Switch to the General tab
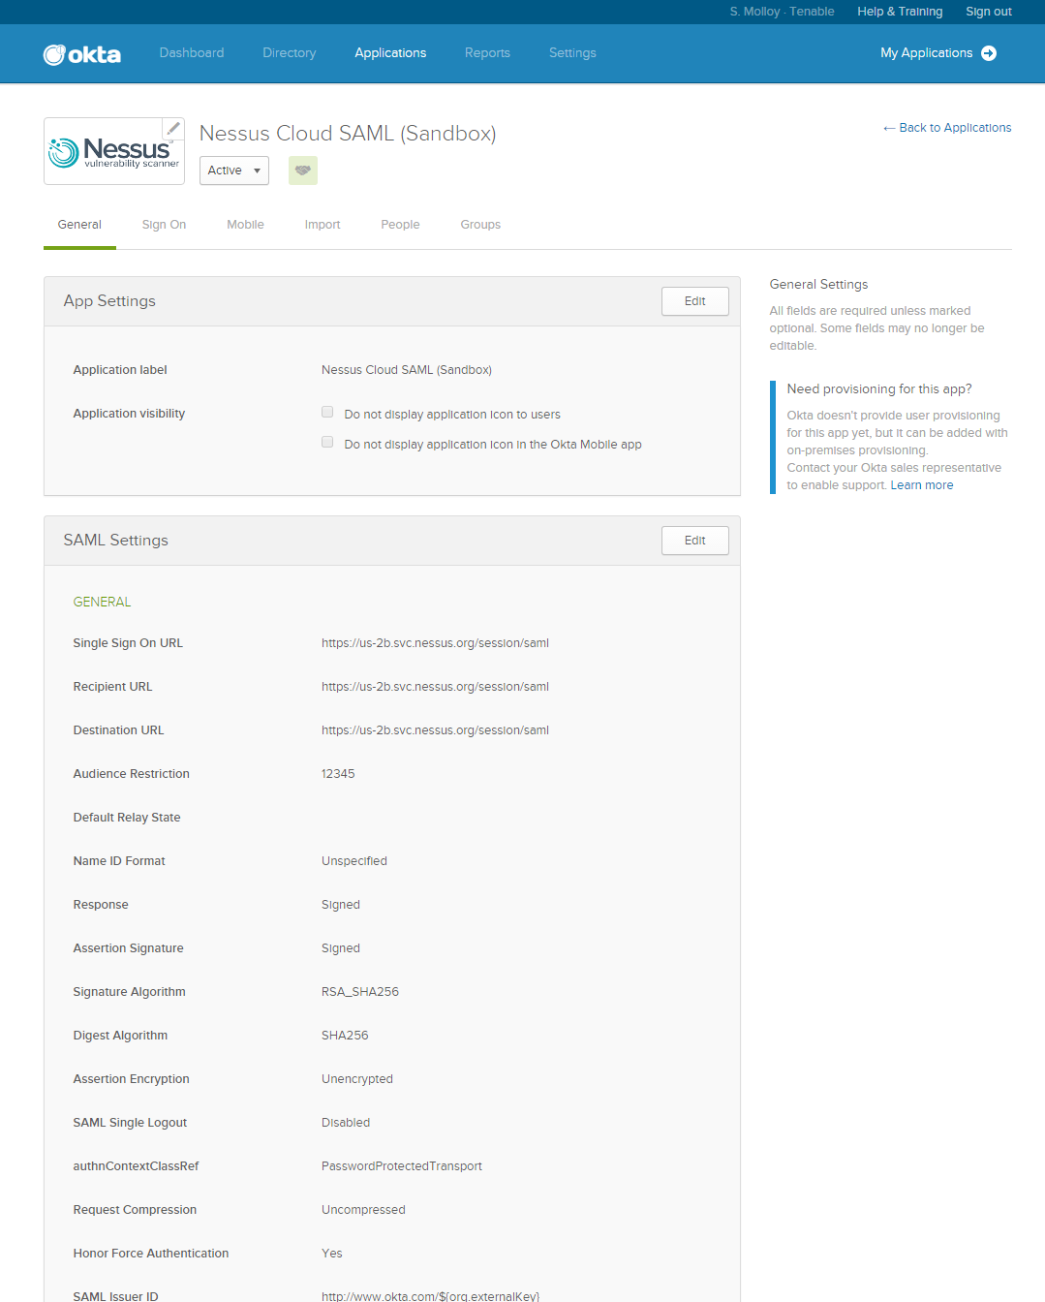 79,225
